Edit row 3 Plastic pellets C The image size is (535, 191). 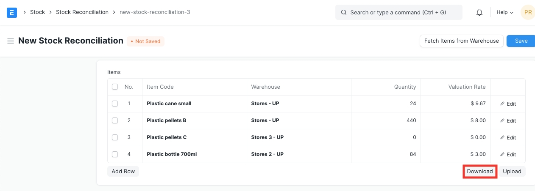pos(508,137)
